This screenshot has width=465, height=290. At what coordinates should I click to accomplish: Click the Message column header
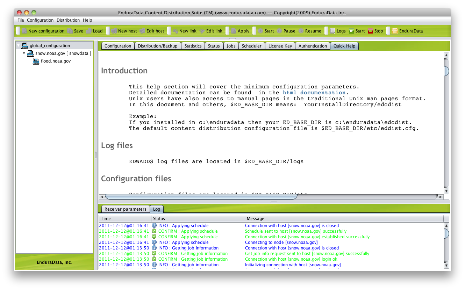coord(344,219)
